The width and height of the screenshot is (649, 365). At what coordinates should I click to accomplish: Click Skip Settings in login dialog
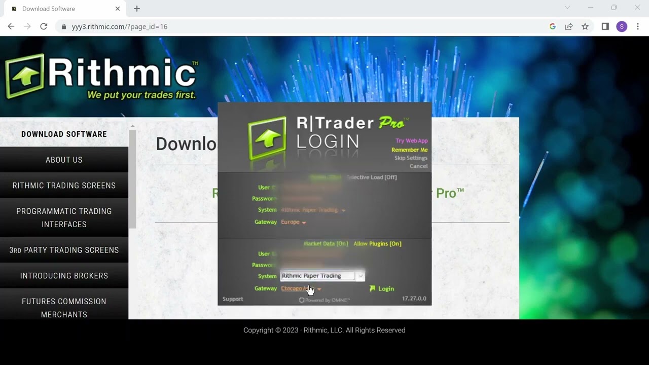pyautogui.click(x=411, y=158)
